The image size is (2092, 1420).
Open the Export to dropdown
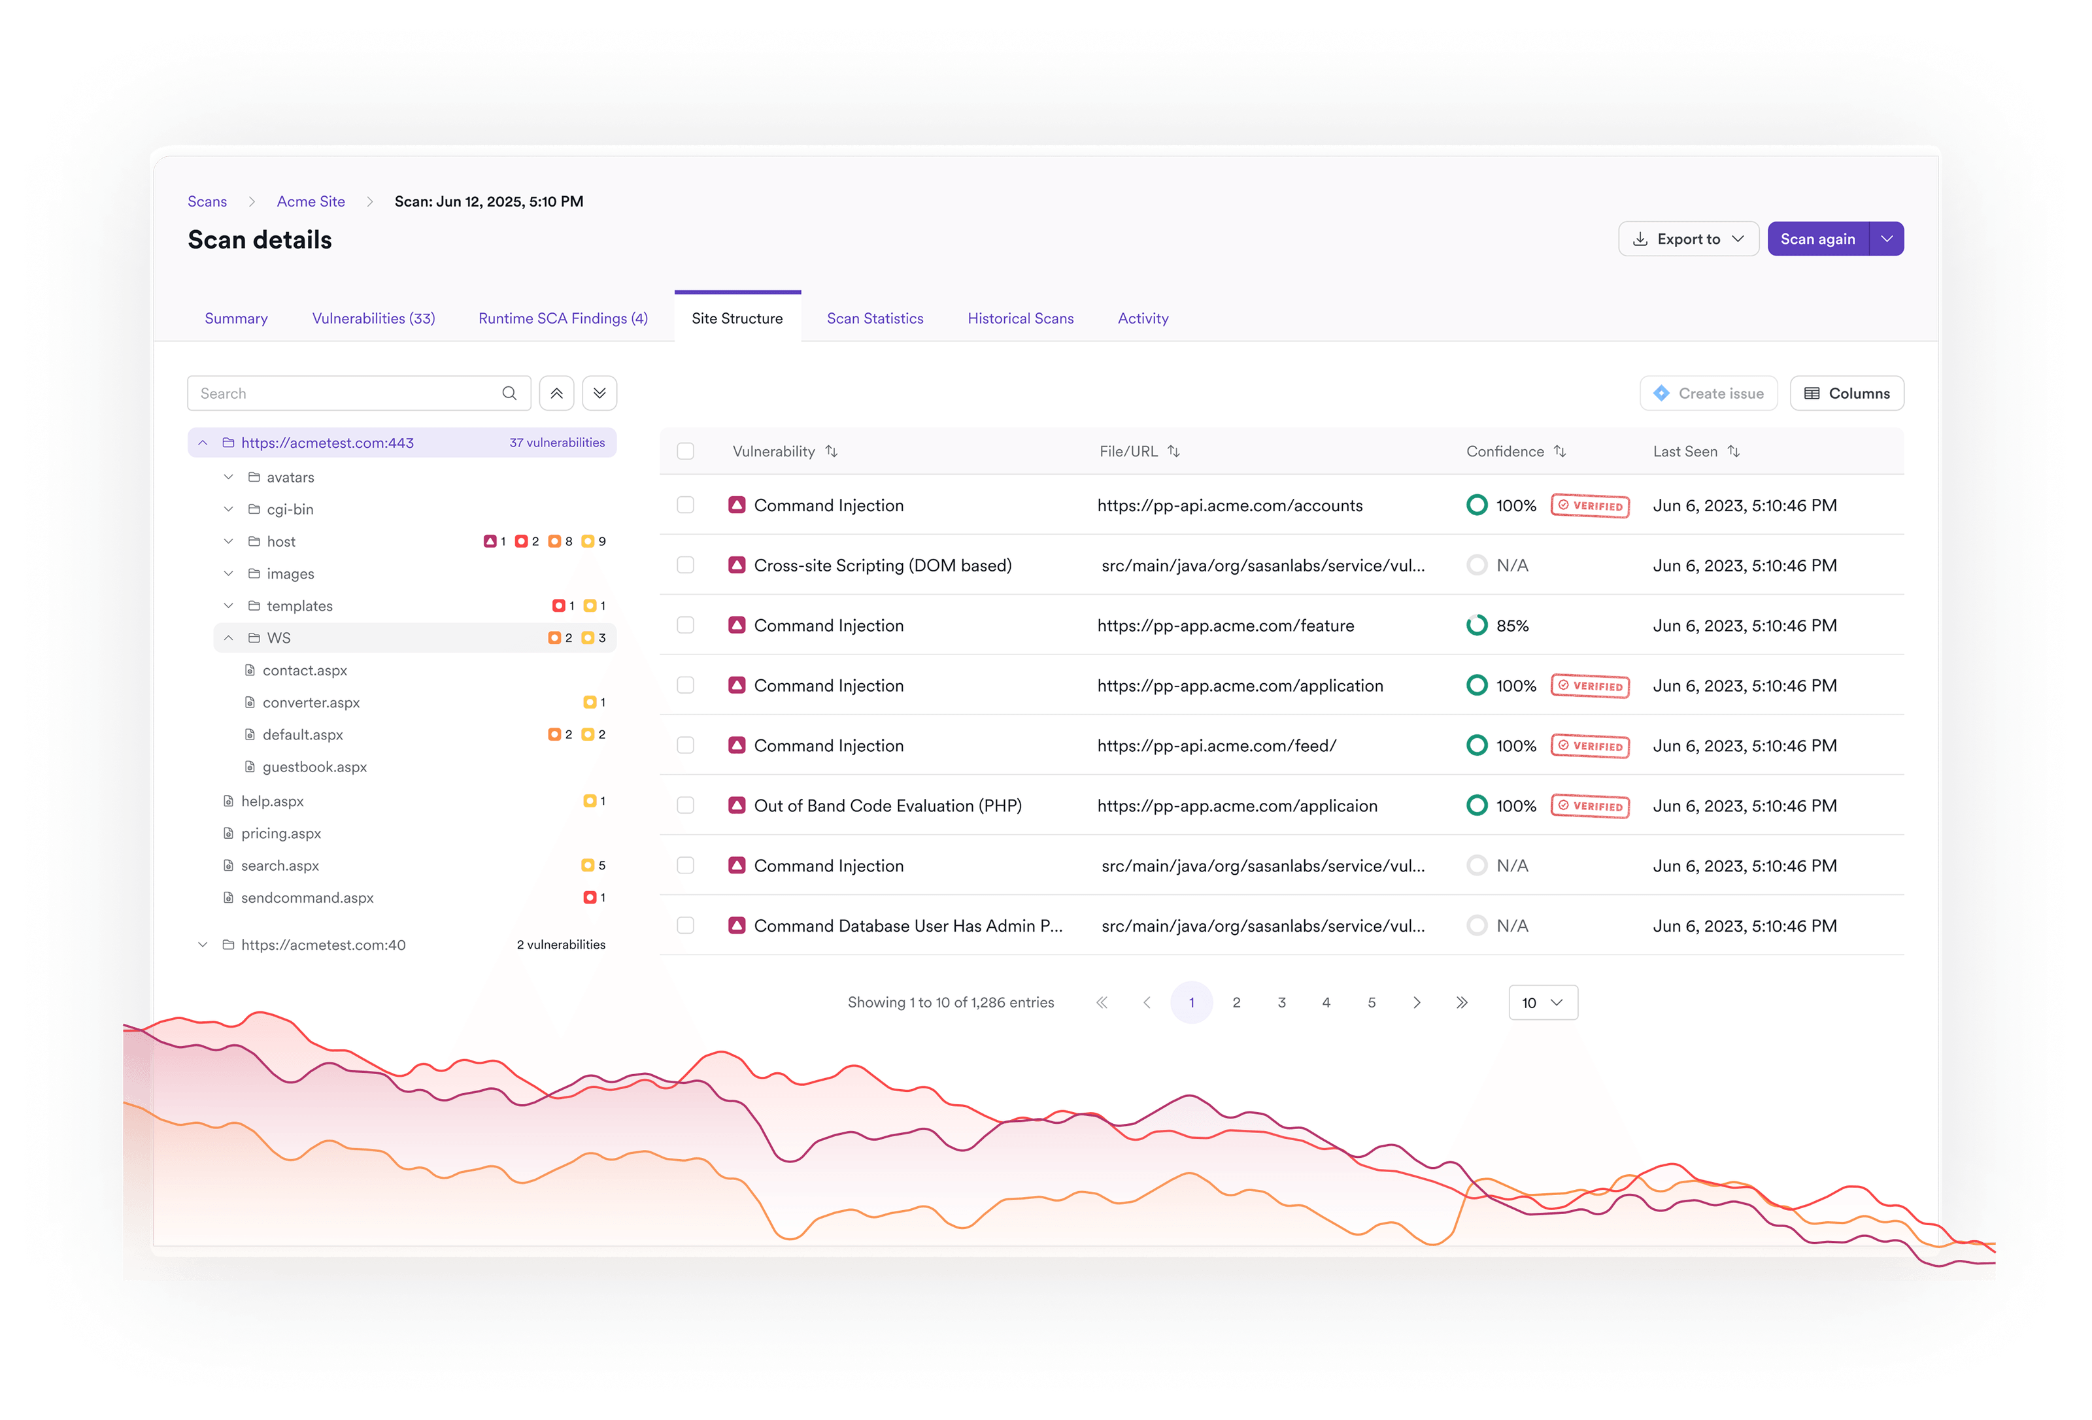coord(1688,239)
